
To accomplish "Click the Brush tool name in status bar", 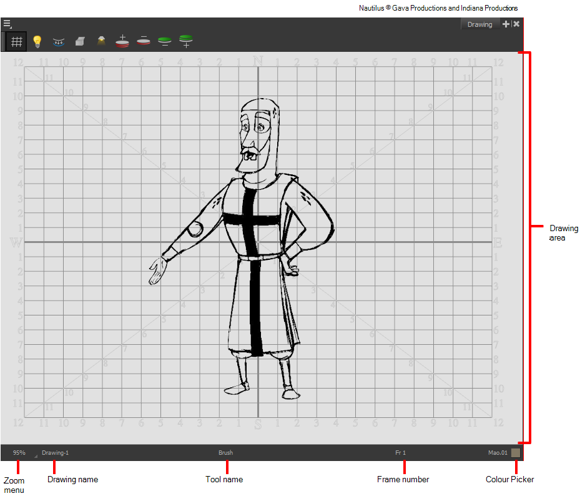I will (x=226, y=453).
